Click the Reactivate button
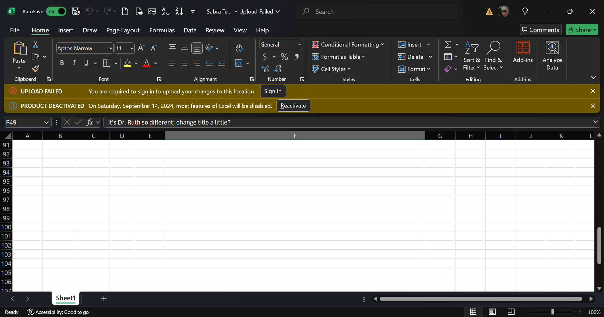 pyautogui.click(x=293, y=106)
